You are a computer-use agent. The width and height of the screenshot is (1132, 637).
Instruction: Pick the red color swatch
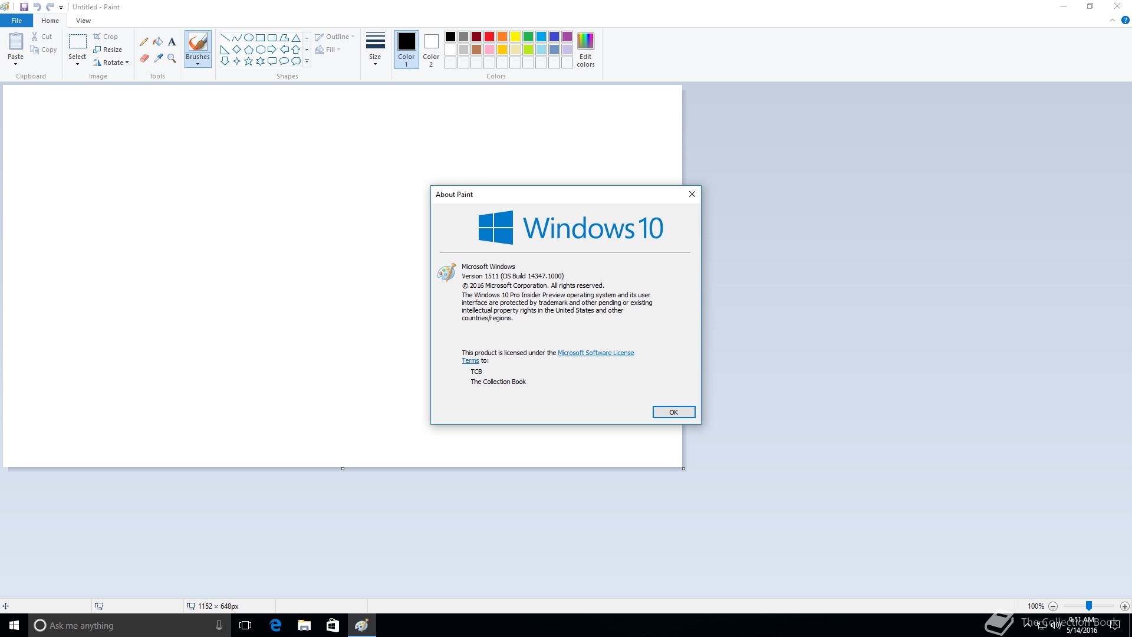pos(489,37)
